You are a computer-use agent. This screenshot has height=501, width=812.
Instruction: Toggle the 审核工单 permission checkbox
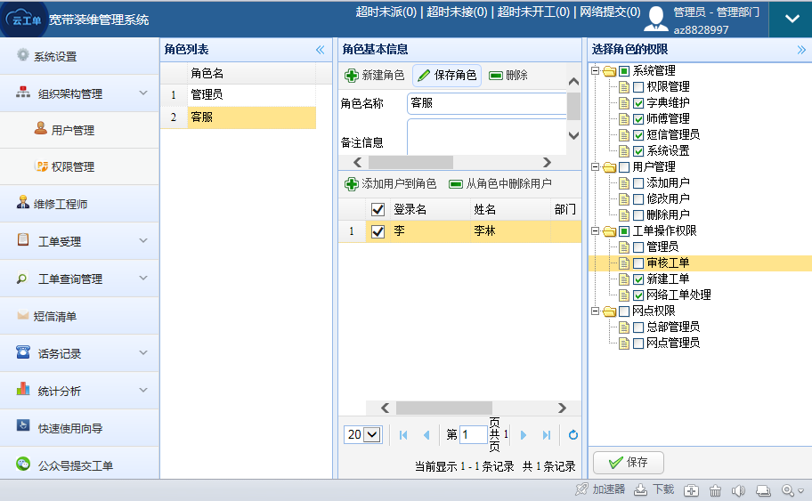(638, 263)
